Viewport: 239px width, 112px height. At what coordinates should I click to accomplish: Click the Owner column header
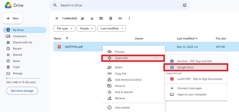point(139,39)
